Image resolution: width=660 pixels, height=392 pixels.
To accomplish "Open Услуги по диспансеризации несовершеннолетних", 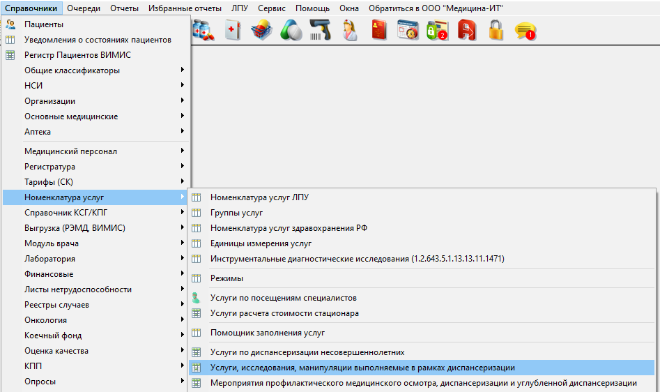I will tap(307, 352).
